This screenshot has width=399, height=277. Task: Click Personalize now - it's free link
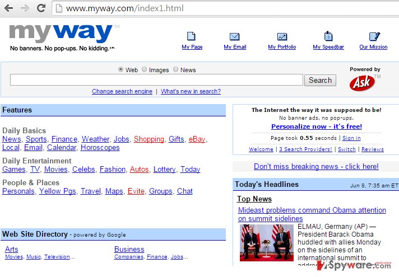coord(317,126)
